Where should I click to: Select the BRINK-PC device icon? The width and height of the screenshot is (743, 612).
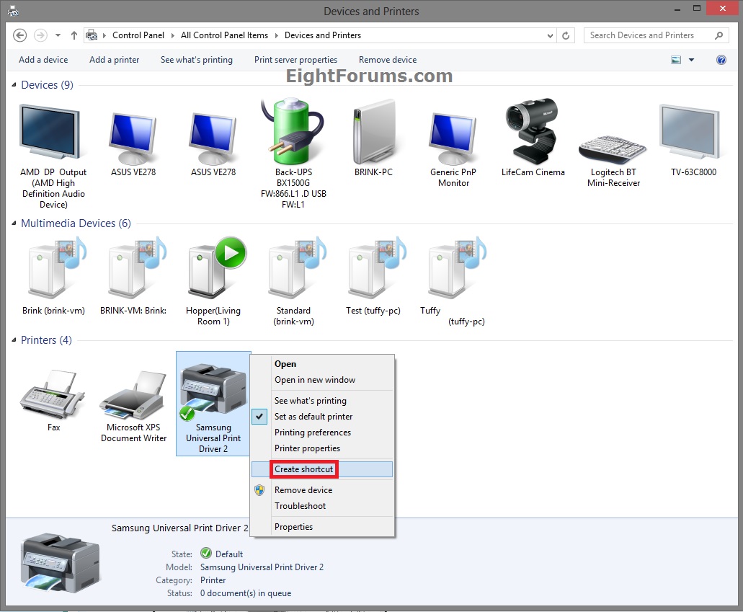click(373, 133)
